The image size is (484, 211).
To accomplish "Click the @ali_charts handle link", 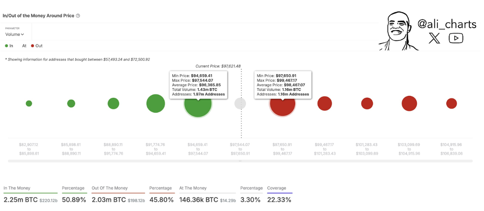I will (447, 24).
